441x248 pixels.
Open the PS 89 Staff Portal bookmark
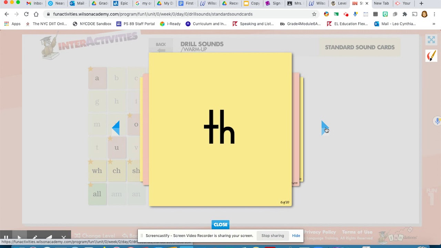pyautogui.click(x=136, y=24)
